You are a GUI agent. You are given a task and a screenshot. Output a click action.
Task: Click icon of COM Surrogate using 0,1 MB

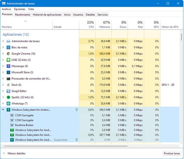coord(12,116)
